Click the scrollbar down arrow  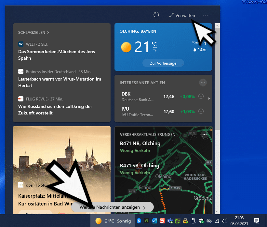[217, 211]
